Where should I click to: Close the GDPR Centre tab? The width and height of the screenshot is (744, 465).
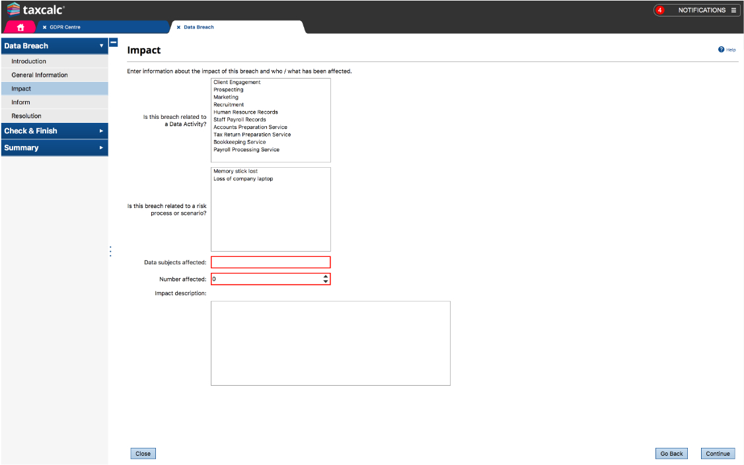pos(44,27)
